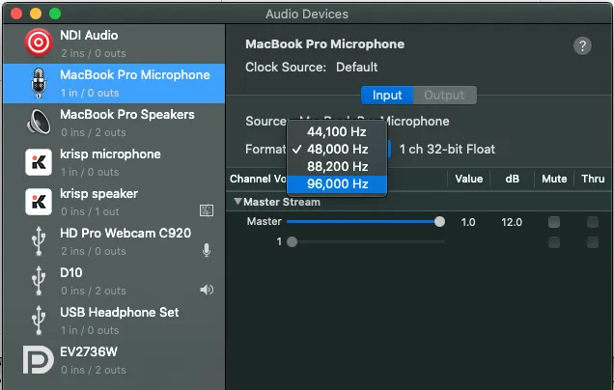Viewport: 614px width, 390px height.
Task: Click the MacBook Pro Microphone icon
Action: (39, 82)
